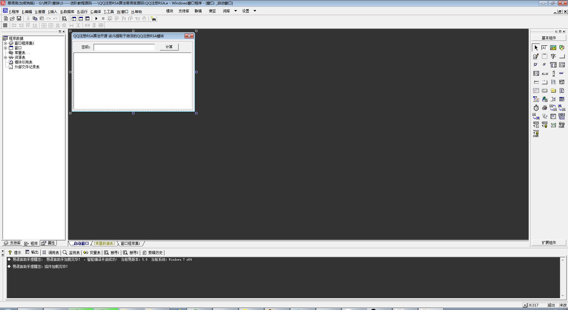Screen dimensions: 568x310
Task: Select the printer component icon
Action: click(544, 108)
